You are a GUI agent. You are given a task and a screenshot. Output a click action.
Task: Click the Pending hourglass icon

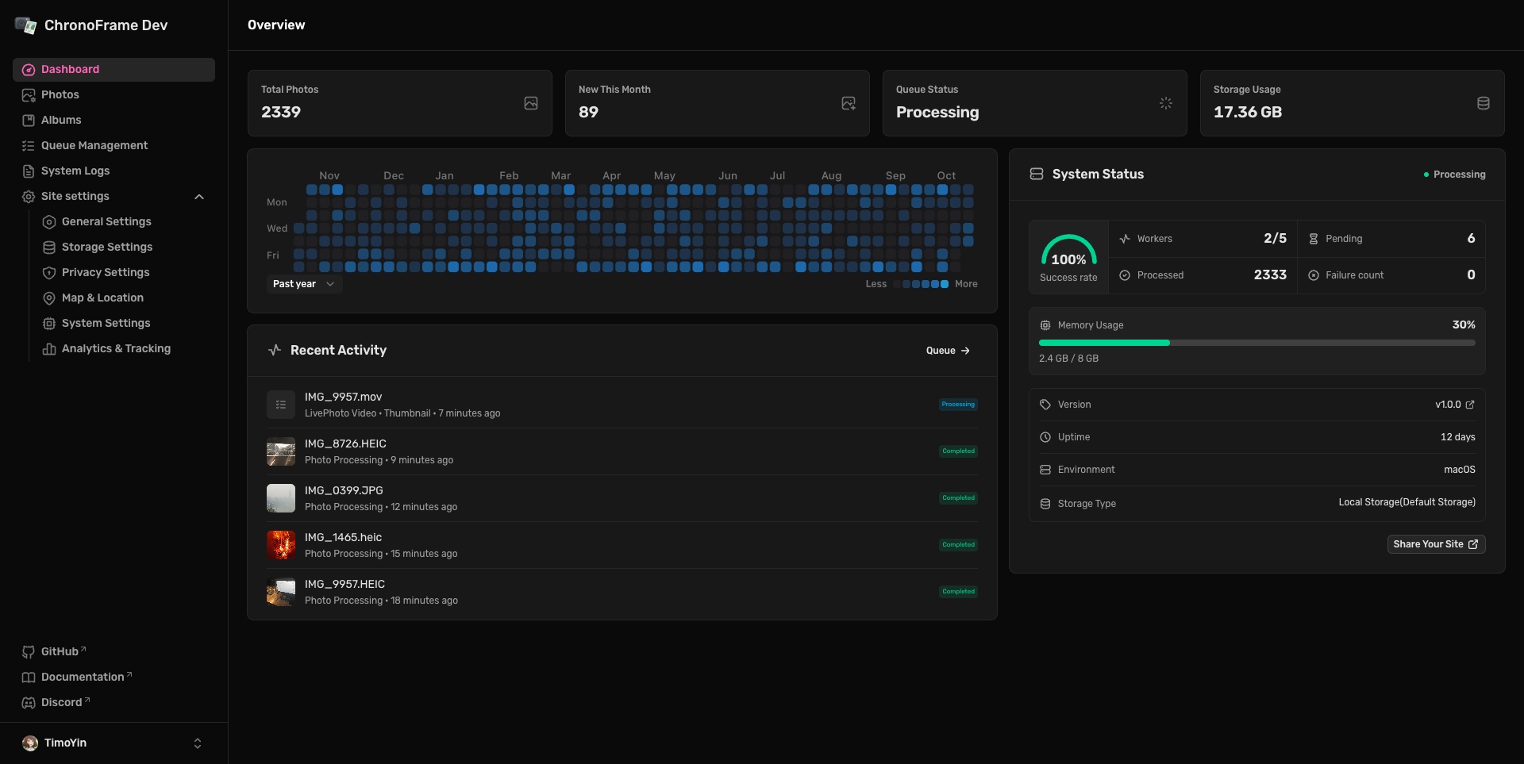[1314, 239]
